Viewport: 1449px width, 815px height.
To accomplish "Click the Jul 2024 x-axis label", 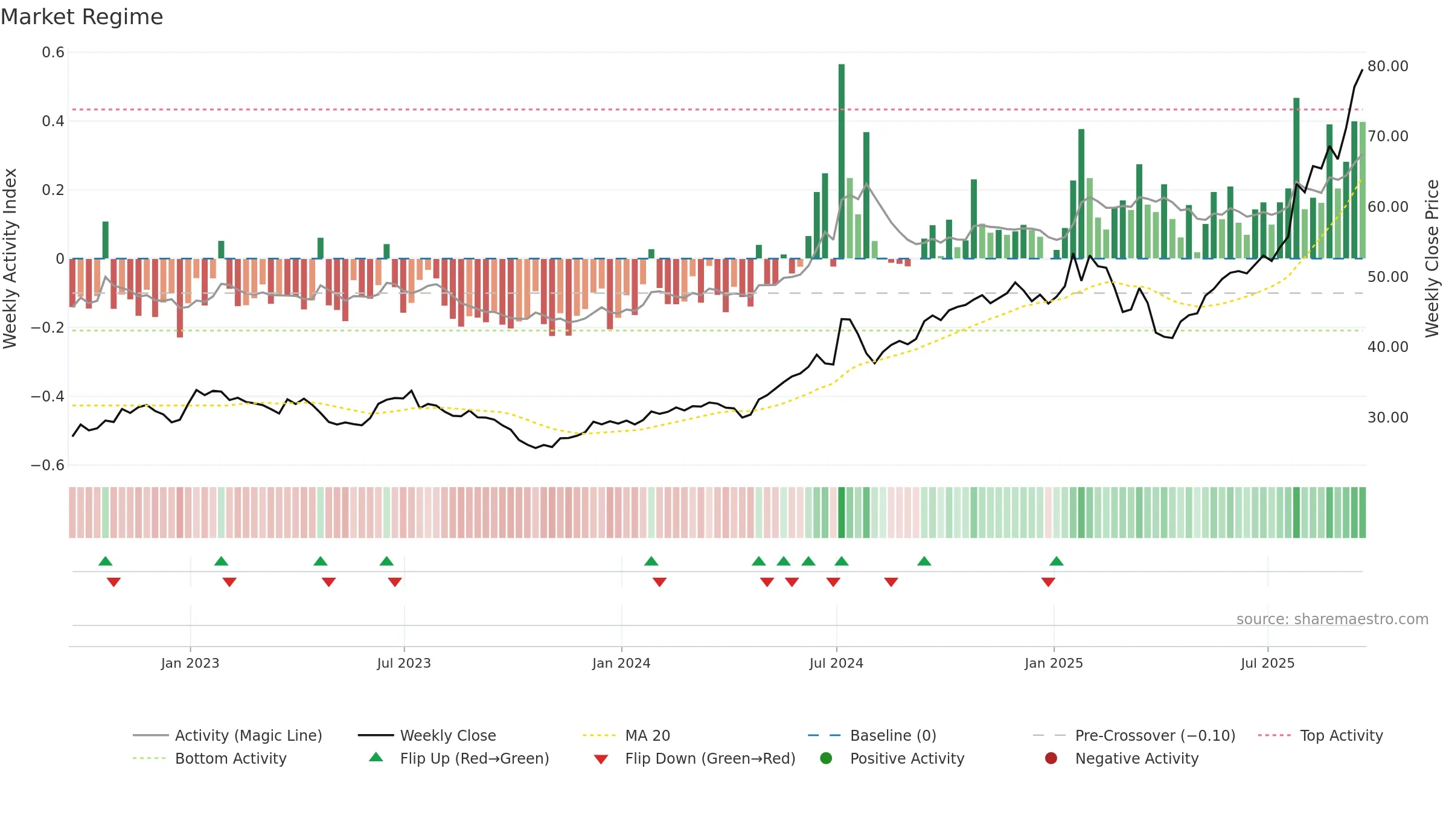I will pyautogui.click(x=836, y=663).
